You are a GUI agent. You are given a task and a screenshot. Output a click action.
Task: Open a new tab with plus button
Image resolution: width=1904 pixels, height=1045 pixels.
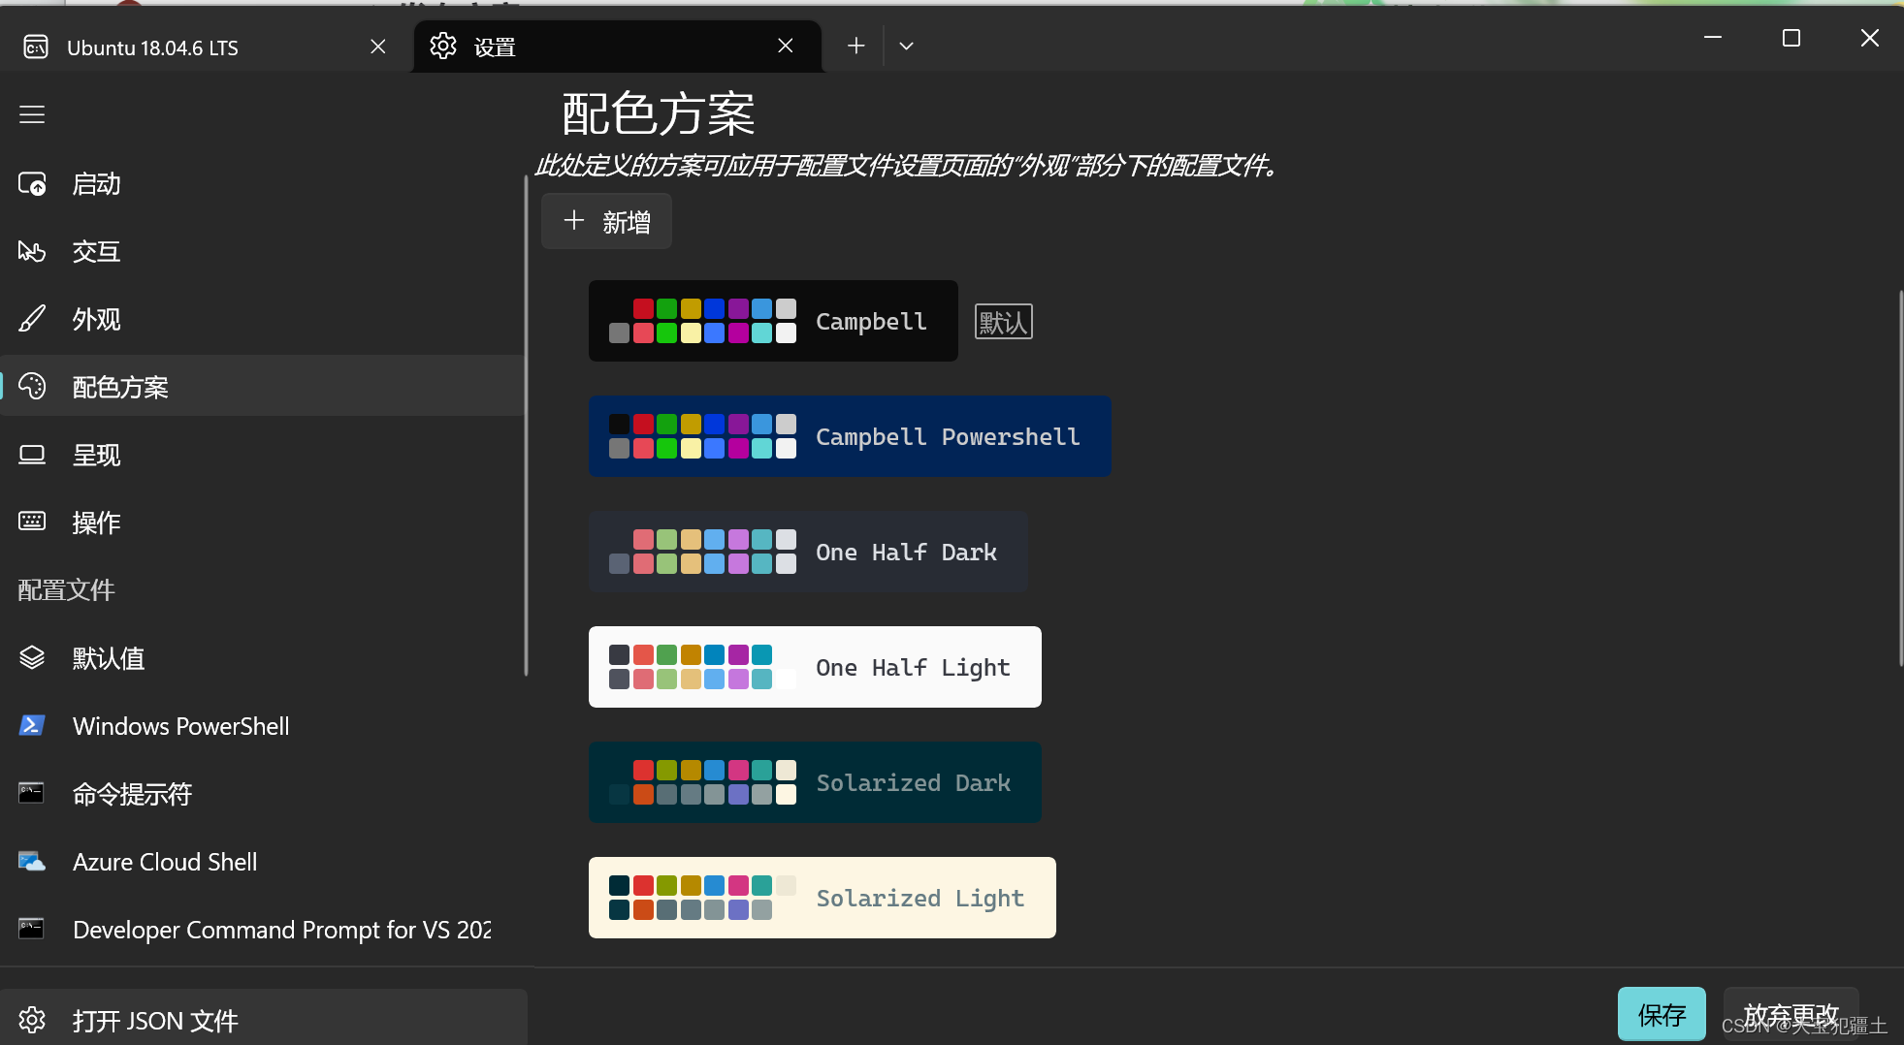(x=855, y=46)
